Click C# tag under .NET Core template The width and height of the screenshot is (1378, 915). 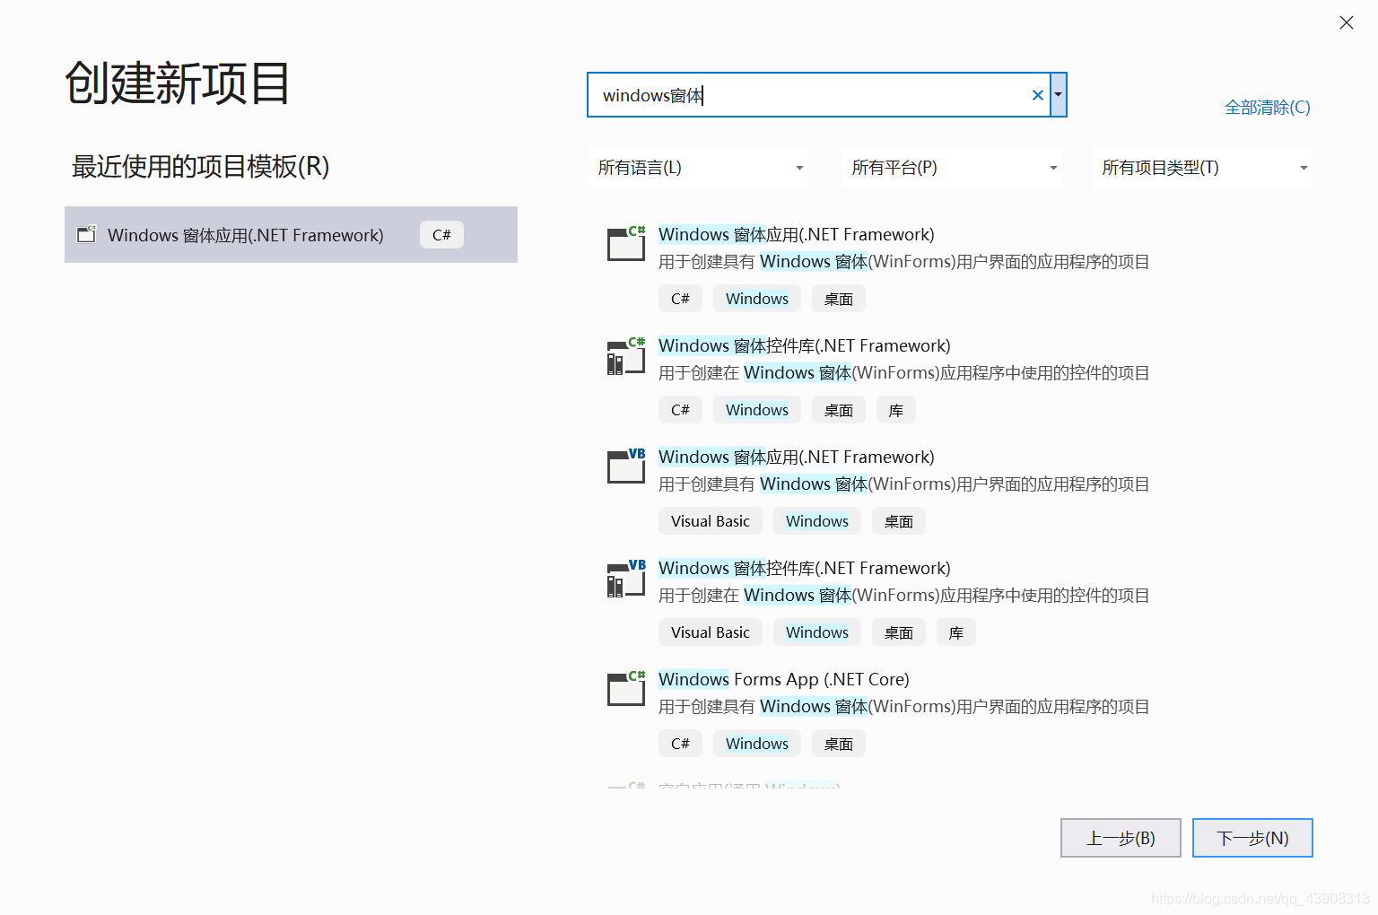pos(680,744)
